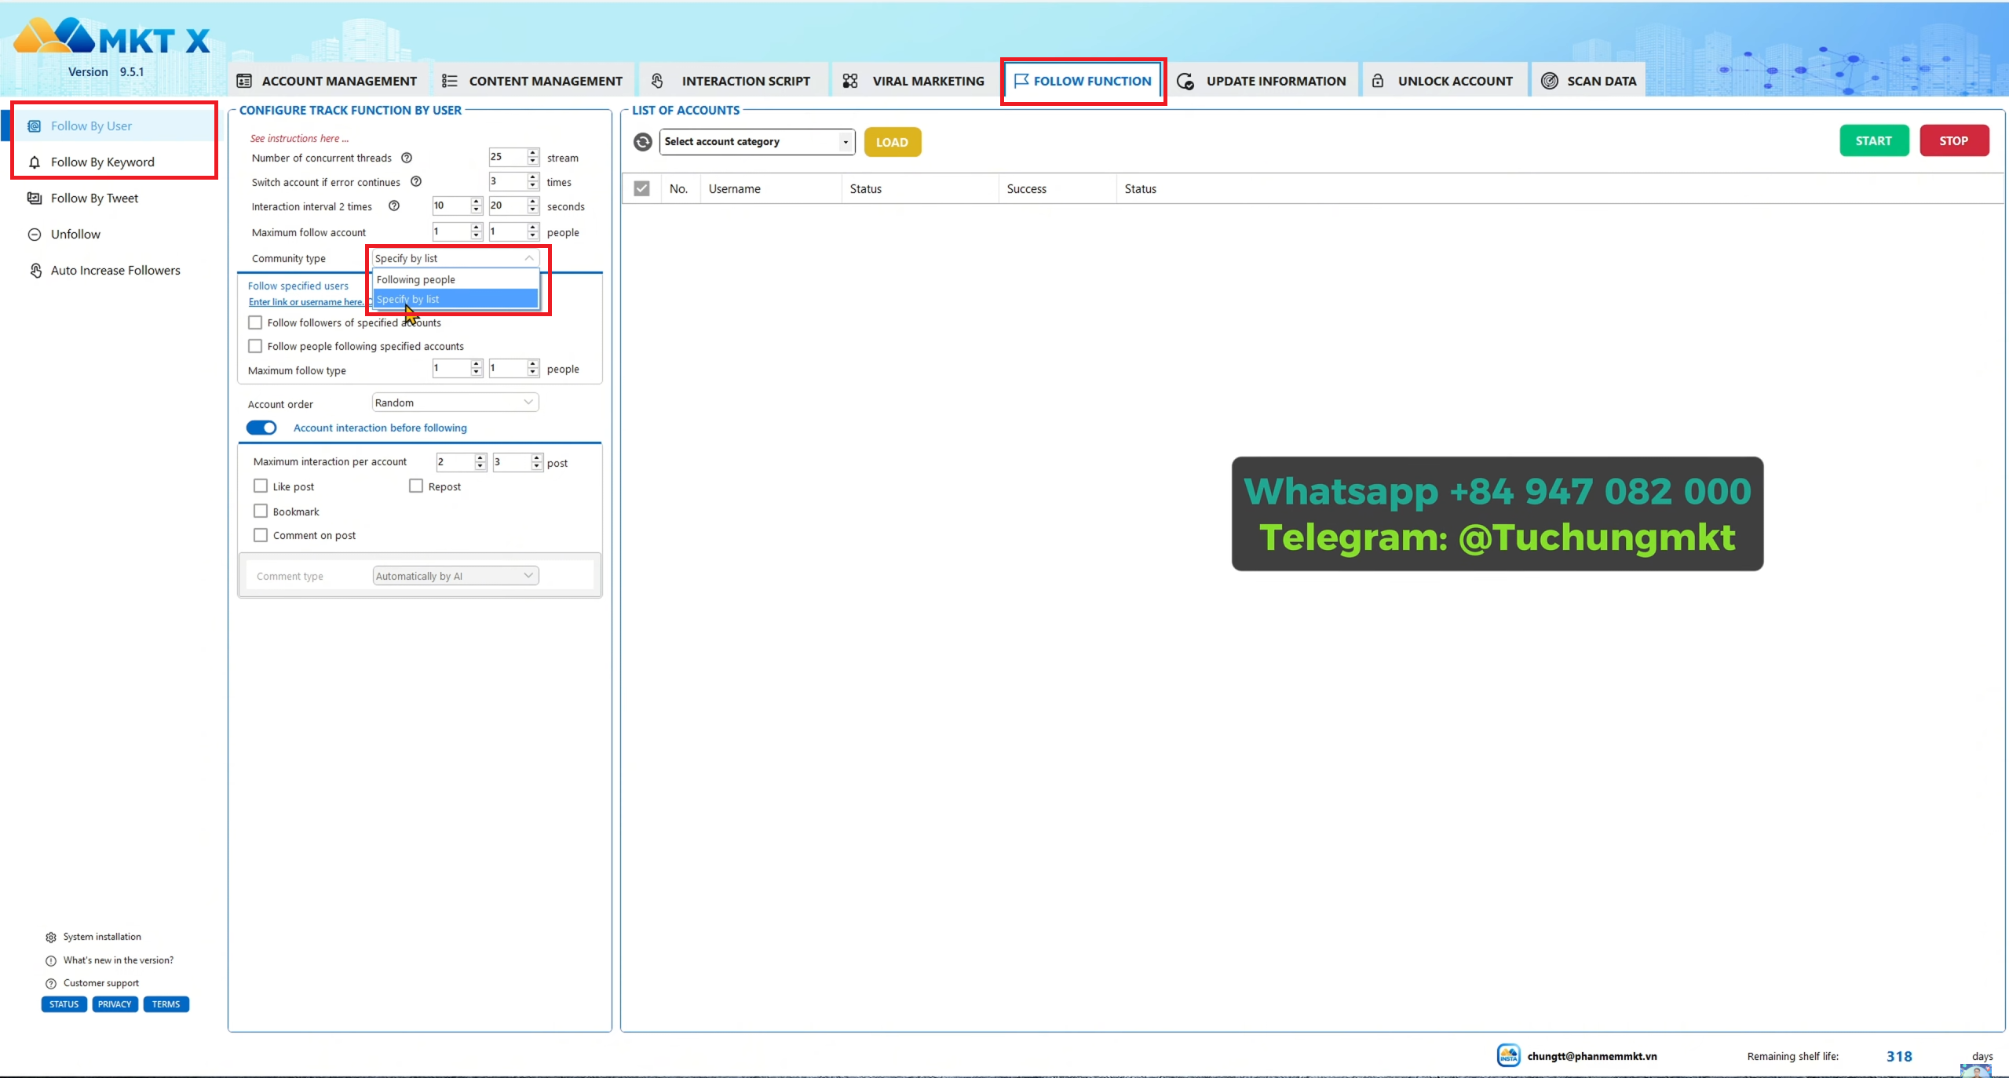Screen dimensions: 2009x1078
Task: Click the Auto Increase Followers icon
Action: (35, 270)
